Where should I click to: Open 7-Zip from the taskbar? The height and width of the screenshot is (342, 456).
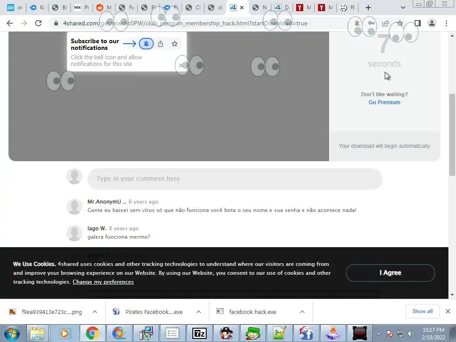tap(199, 333)
